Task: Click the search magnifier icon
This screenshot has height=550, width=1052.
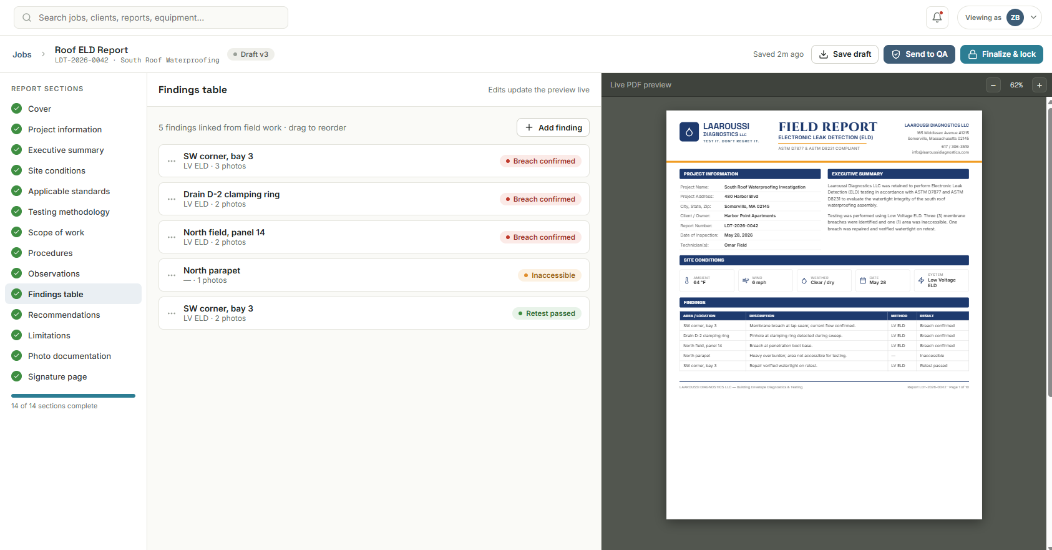Action: 27,17
